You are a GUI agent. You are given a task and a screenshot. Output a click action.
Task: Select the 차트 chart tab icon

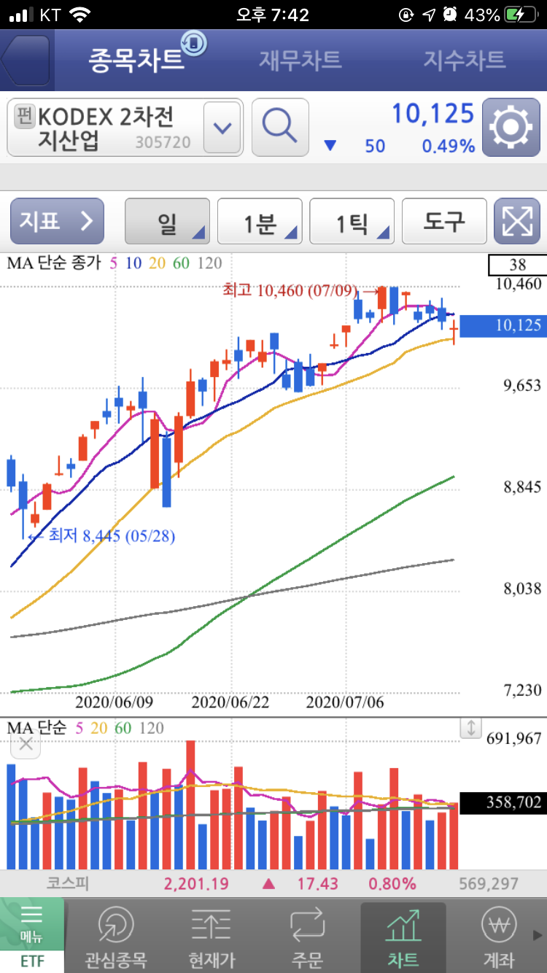pyautogui.click(x=403, y=937)
